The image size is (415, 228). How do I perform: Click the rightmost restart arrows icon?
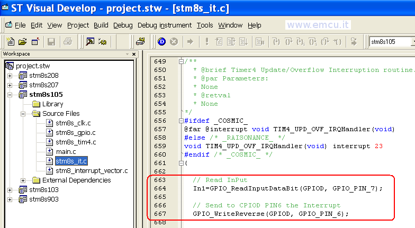[354, 41]
